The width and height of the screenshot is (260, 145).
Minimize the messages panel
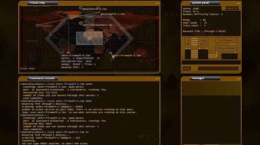pyautogui.click(x=239, y=79)
